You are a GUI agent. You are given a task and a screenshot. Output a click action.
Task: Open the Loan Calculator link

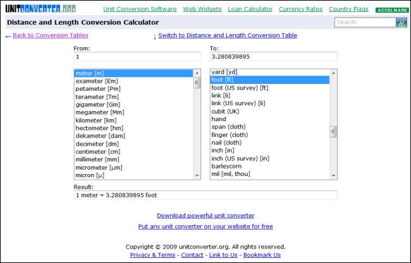coord(250,9)
